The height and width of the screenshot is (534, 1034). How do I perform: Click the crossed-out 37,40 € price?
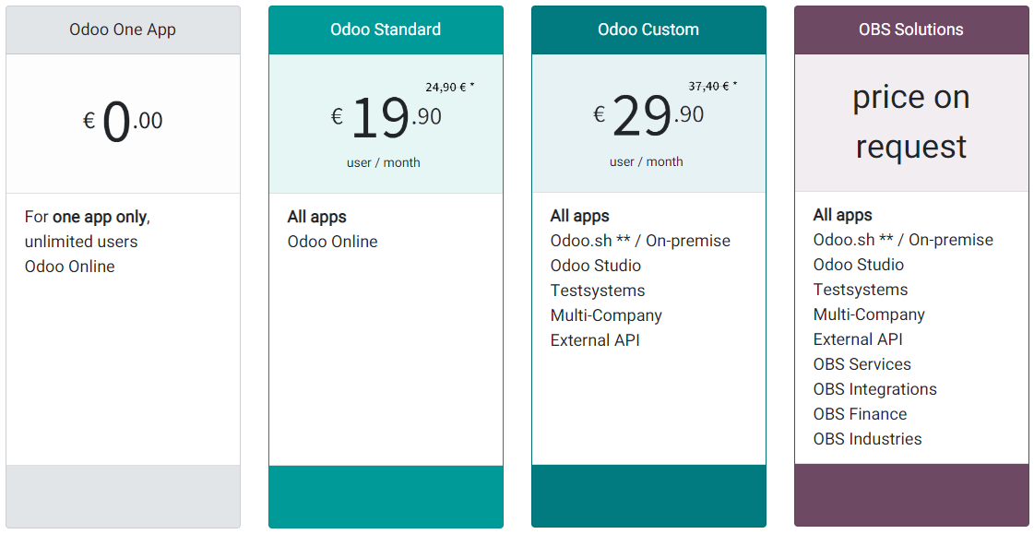click(x=710, y=87)
